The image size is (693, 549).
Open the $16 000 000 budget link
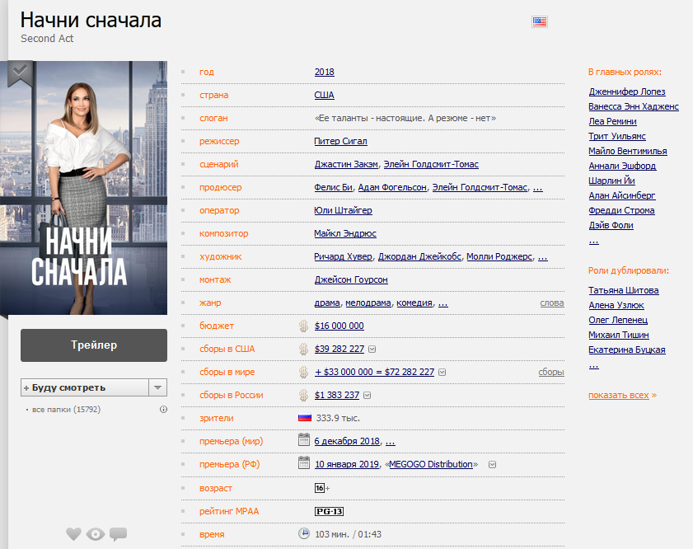339,326
